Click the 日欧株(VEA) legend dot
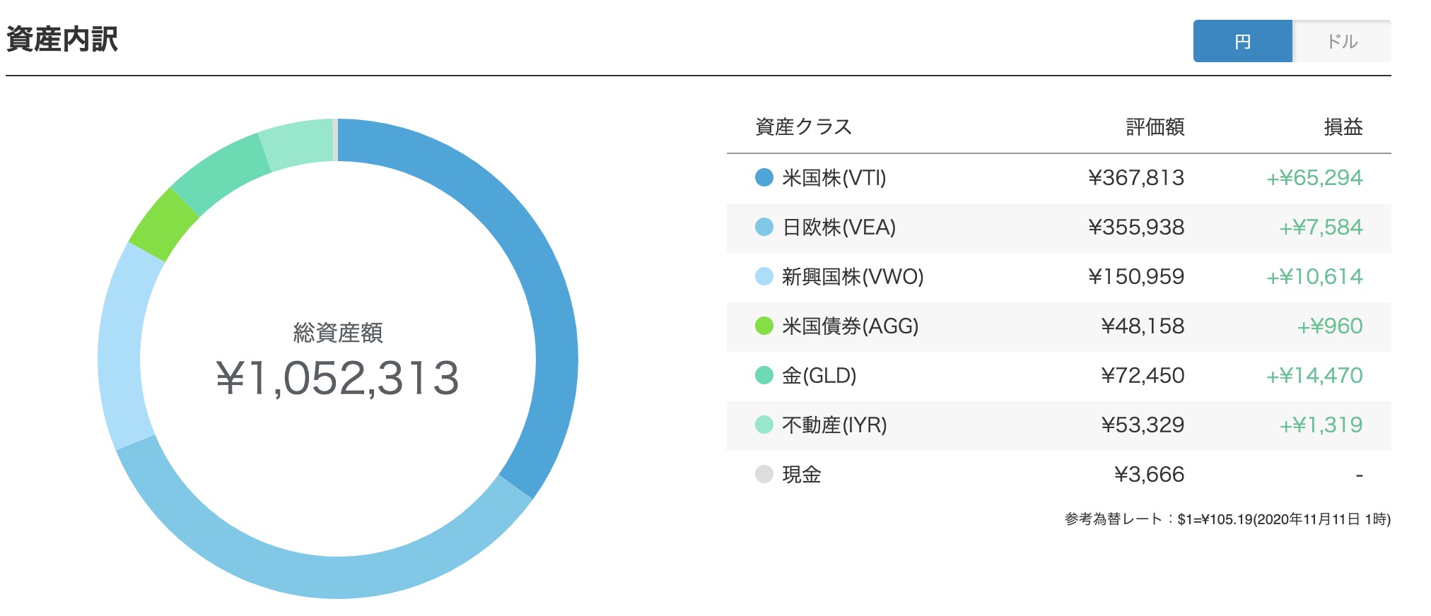This screenshot has height=616, width=1431. coord(764,227)
